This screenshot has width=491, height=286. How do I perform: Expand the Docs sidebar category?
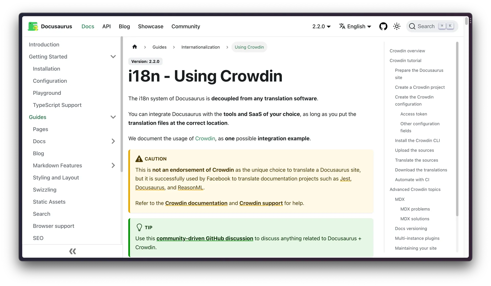tap(113, 141)
